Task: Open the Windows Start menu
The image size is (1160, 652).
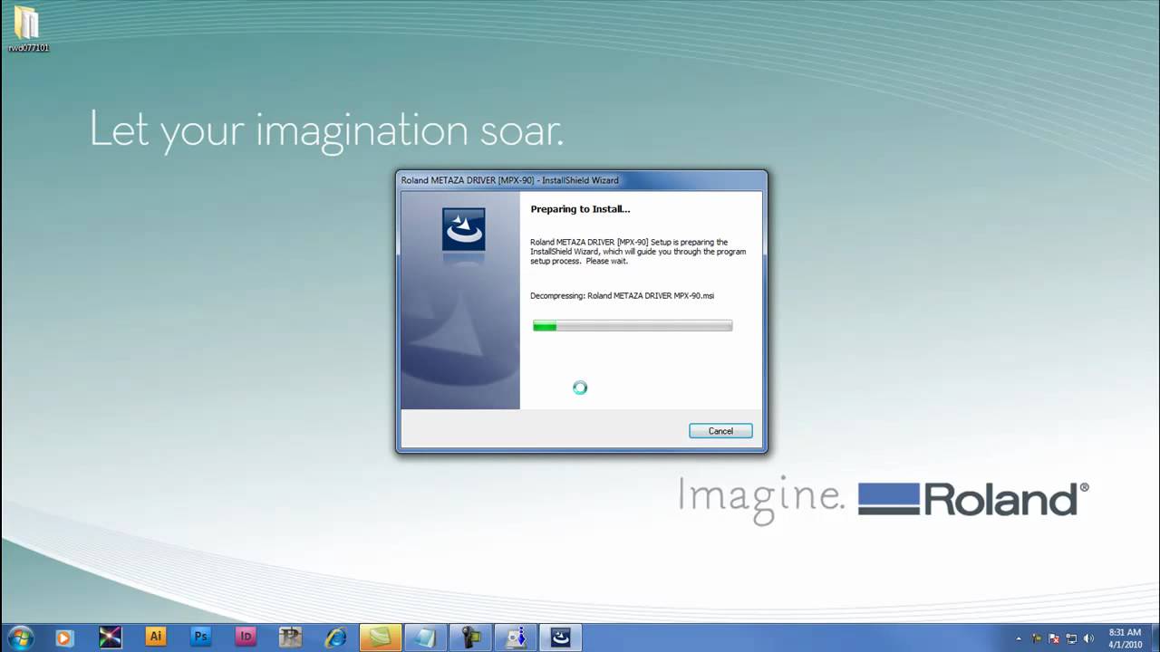Action: (x=20, y=638)
